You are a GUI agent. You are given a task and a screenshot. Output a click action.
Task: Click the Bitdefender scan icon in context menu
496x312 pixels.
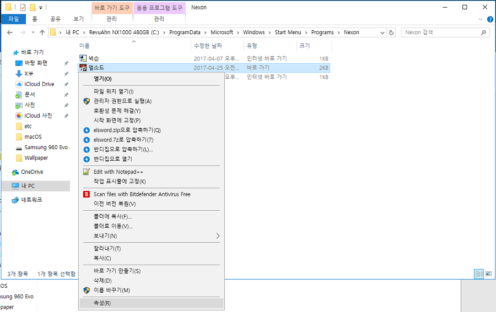tap(86, 194)
